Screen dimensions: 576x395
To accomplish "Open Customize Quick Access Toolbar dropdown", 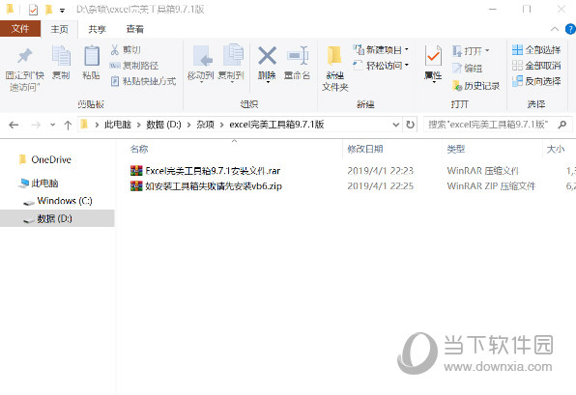I will 62,11.
